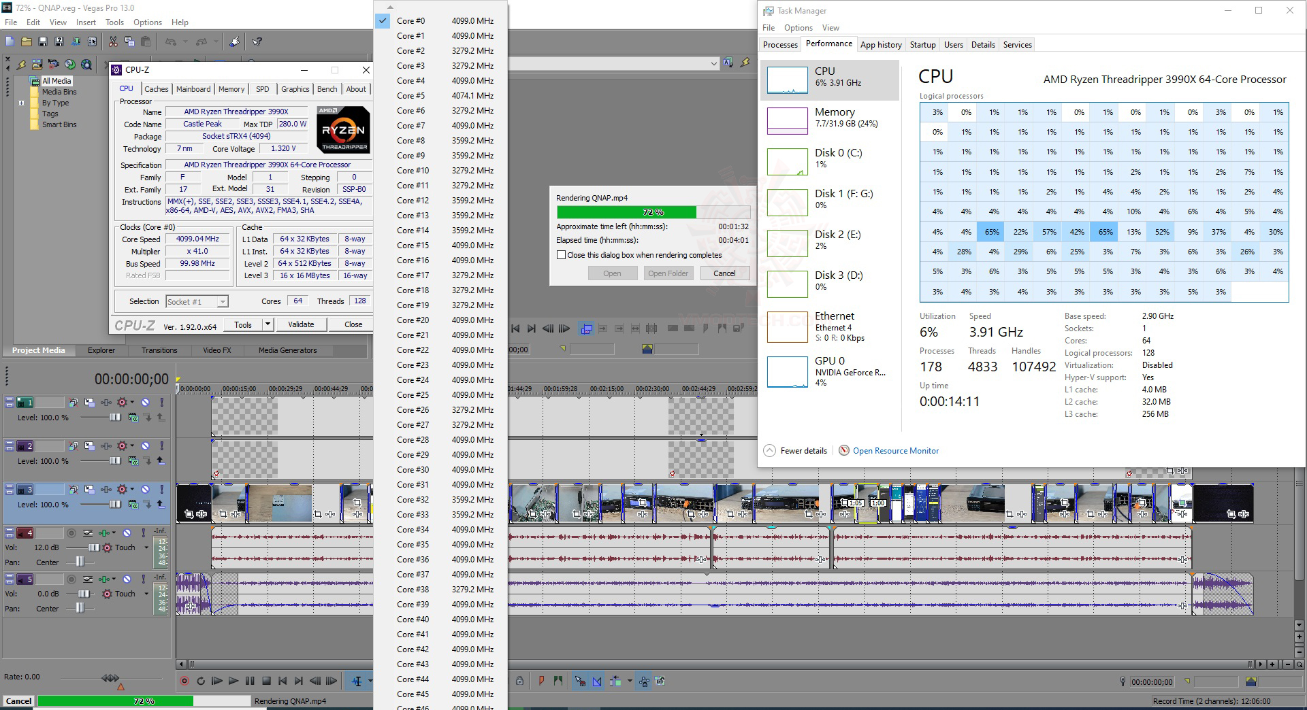The height and width of the screenshot is (710, 1307).
Task: Click the What's This Help icon
Action: 257,41
